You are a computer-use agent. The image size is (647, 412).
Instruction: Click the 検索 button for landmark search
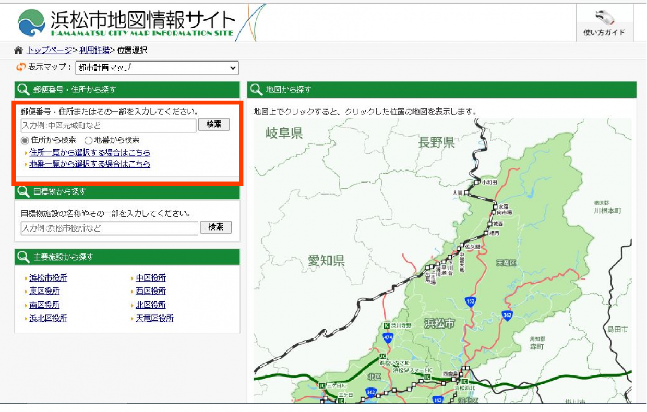point(217,227)
